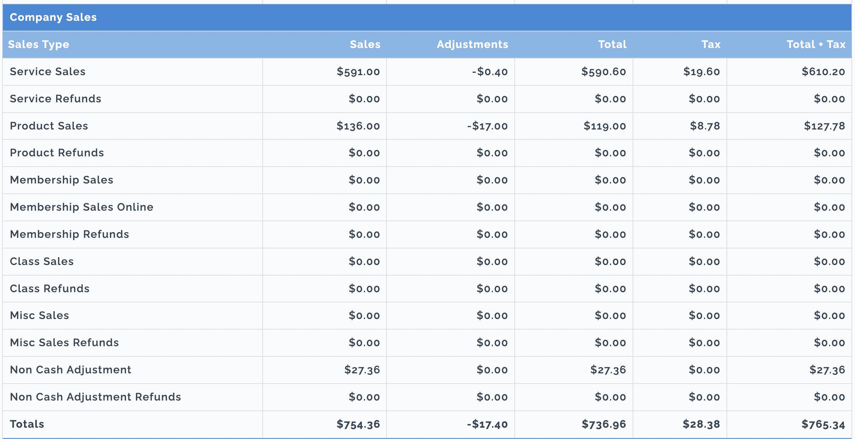Click the Misc Sales Refunds row label
The height and width of the screenshot is (439, 855).
[x=64, y=343]
